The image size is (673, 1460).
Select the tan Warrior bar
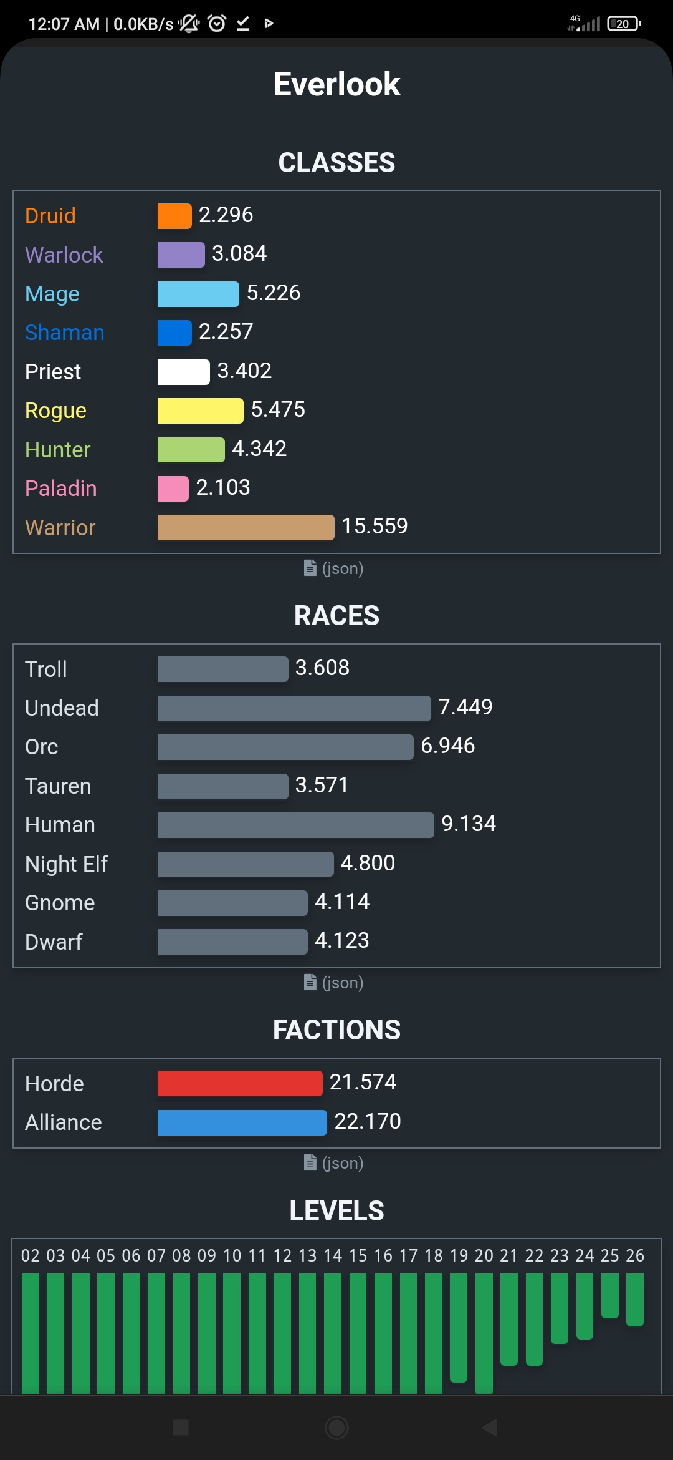pos(246,527)
